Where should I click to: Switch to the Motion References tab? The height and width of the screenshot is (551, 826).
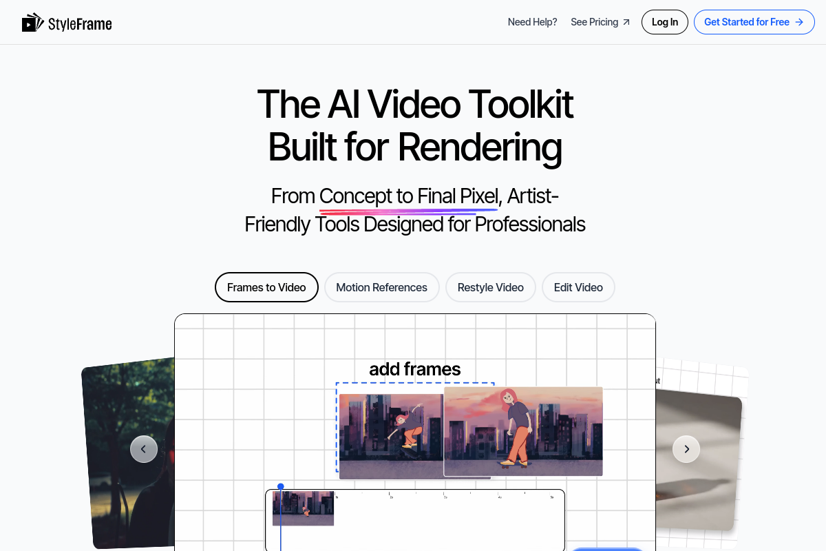[381, 287]
